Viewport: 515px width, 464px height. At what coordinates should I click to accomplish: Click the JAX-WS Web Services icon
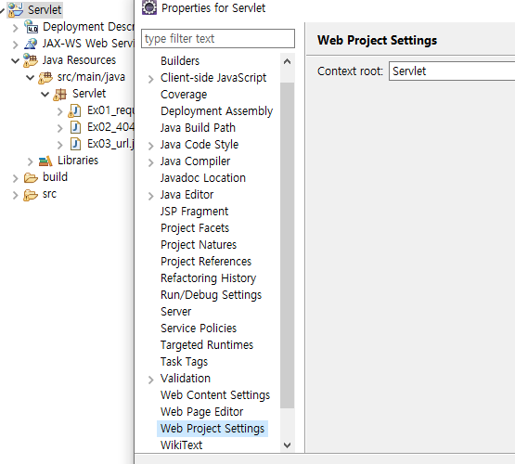click(x=31, y=44)
